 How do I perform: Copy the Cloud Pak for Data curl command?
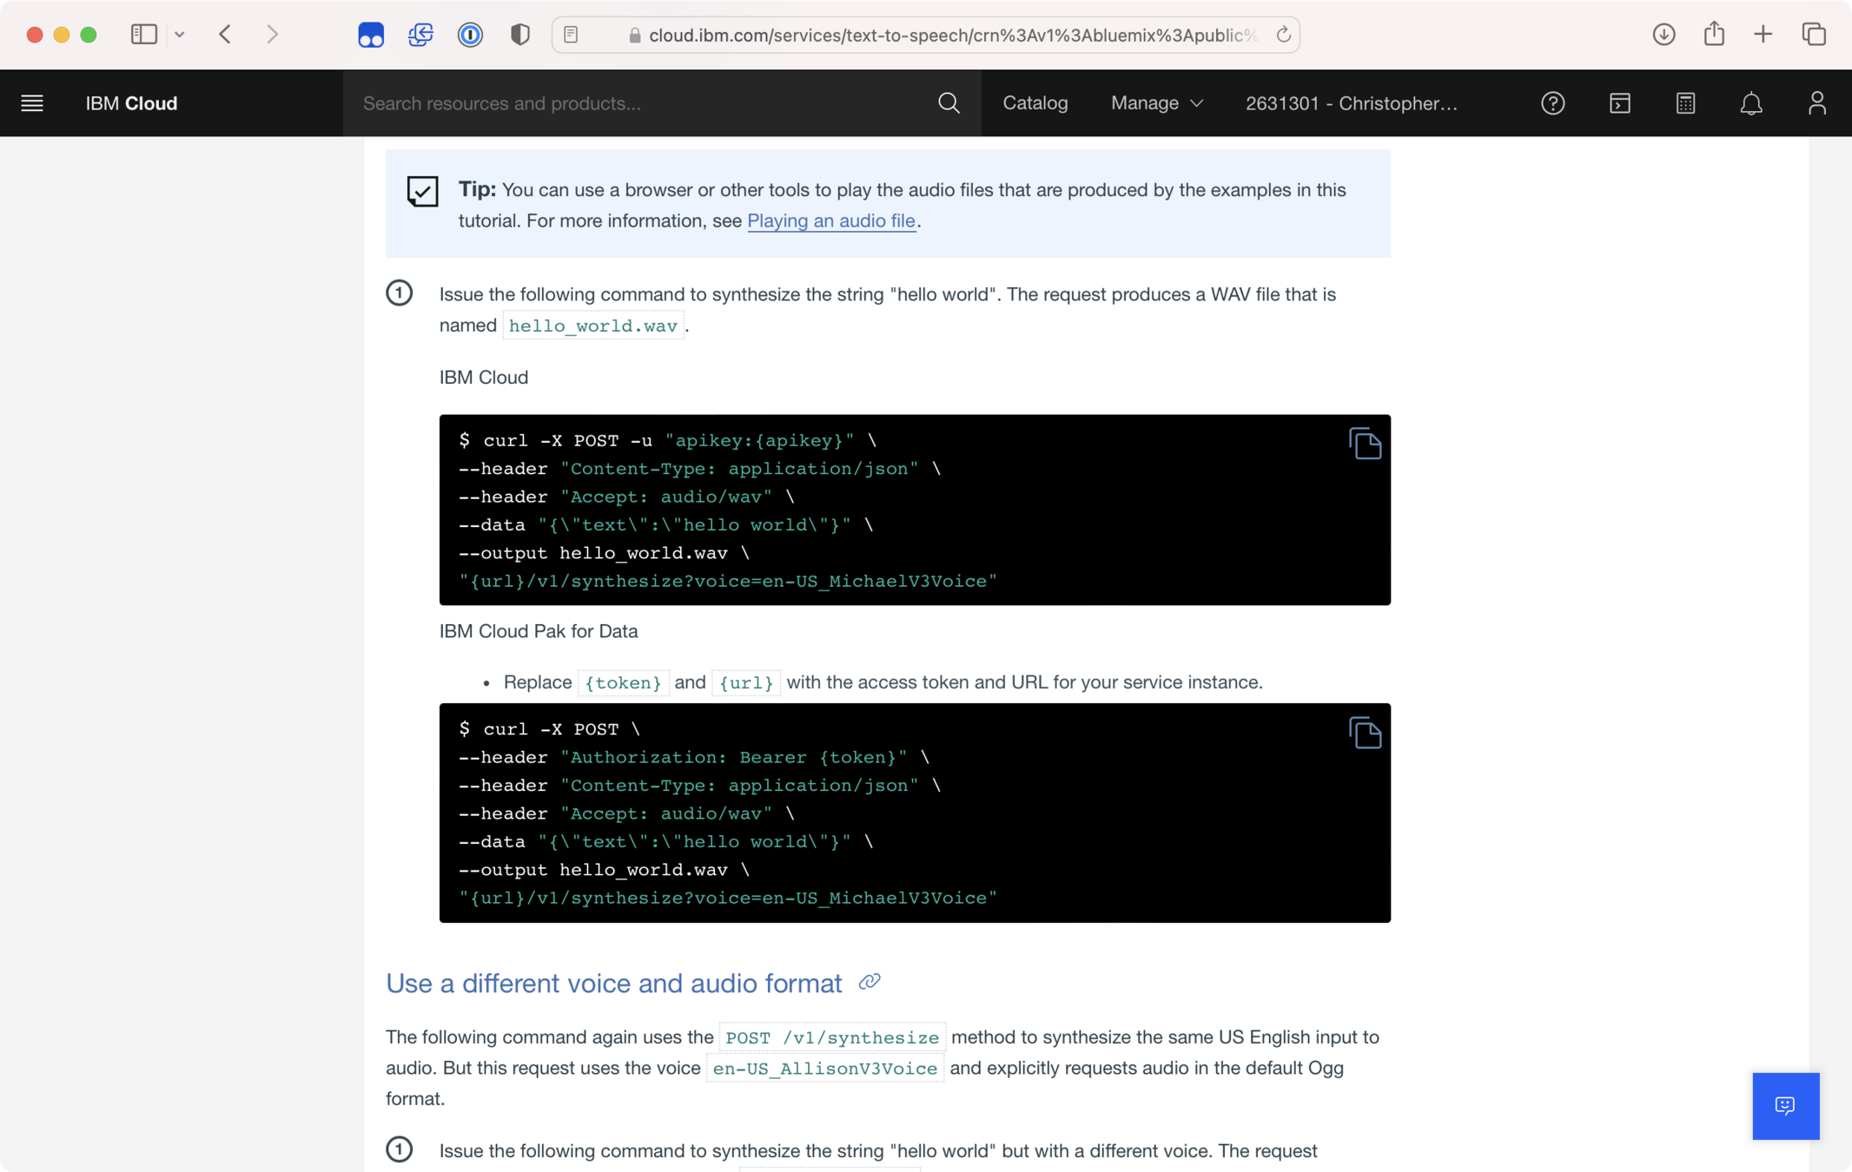click(x=1365, y=733)
